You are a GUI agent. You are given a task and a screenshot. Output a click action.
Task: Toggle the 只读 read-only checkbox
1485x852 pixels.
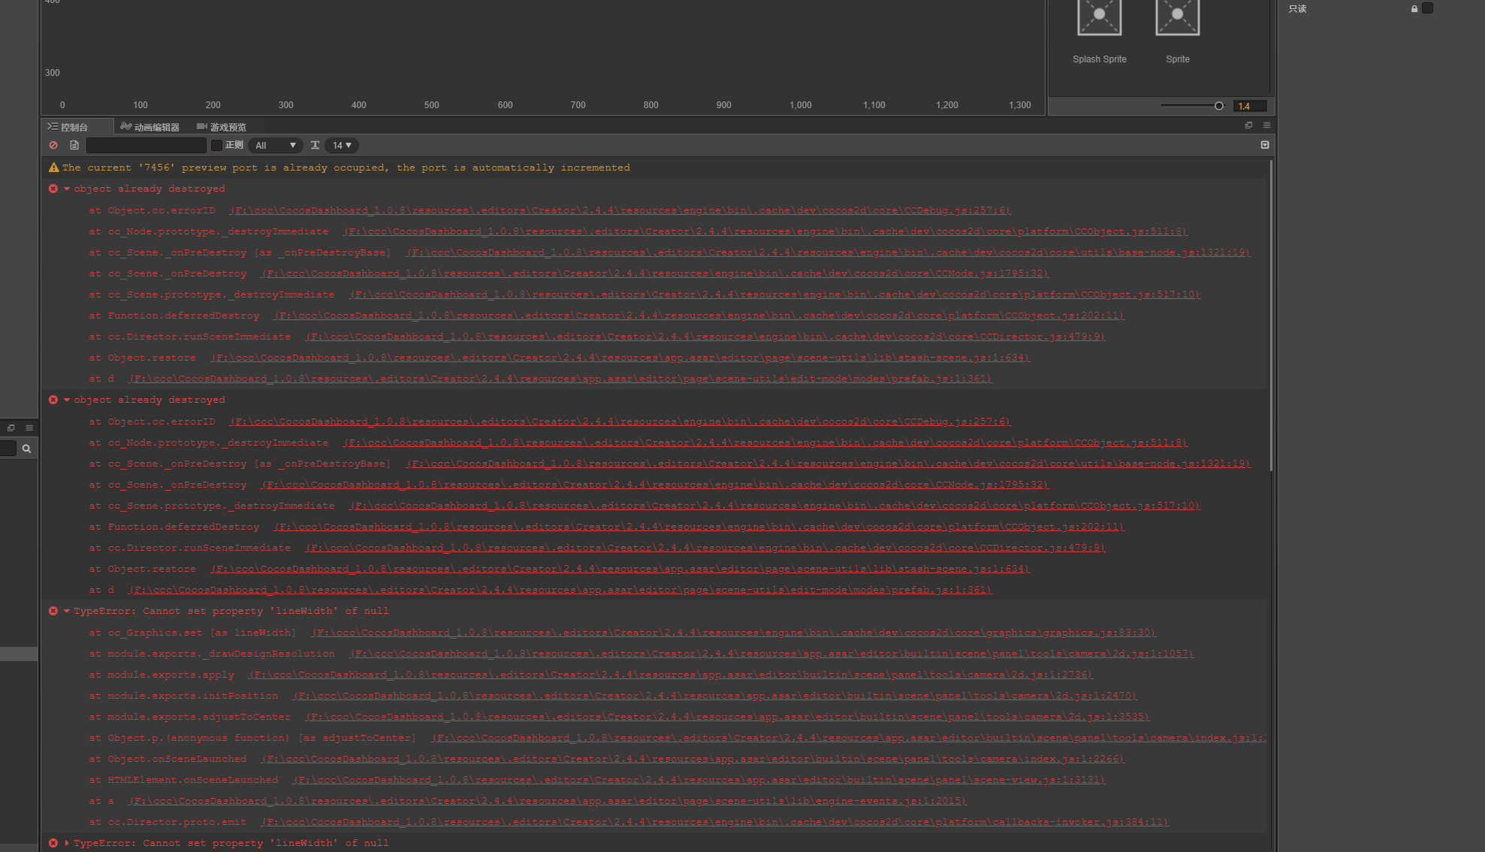tap(1427, 8)
